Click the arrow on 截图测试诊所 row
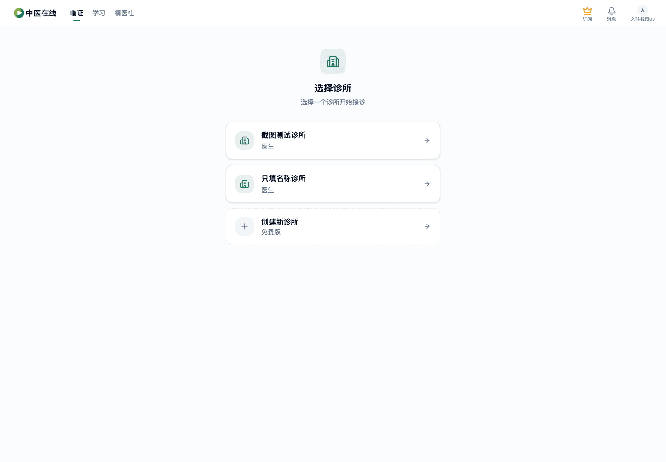Screen dimensions: 666x462 pyautogui.click(x=427, y=140)
